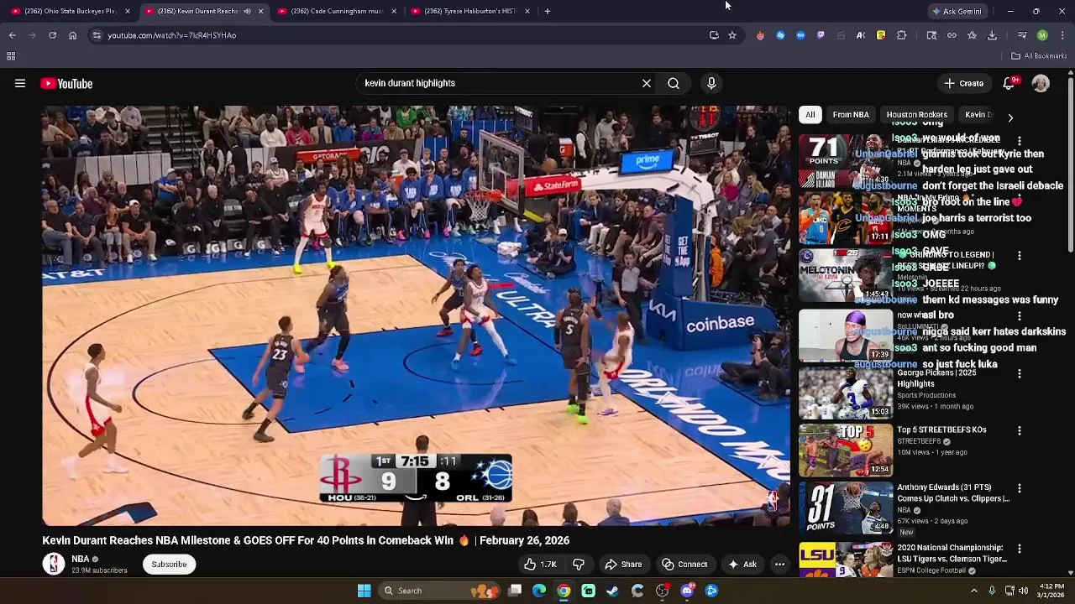Image resolution: width=1075 pixels, height=604 pixels.
Task: Open the Downloads icon in toolbar
Action: (x=992, y=35)
